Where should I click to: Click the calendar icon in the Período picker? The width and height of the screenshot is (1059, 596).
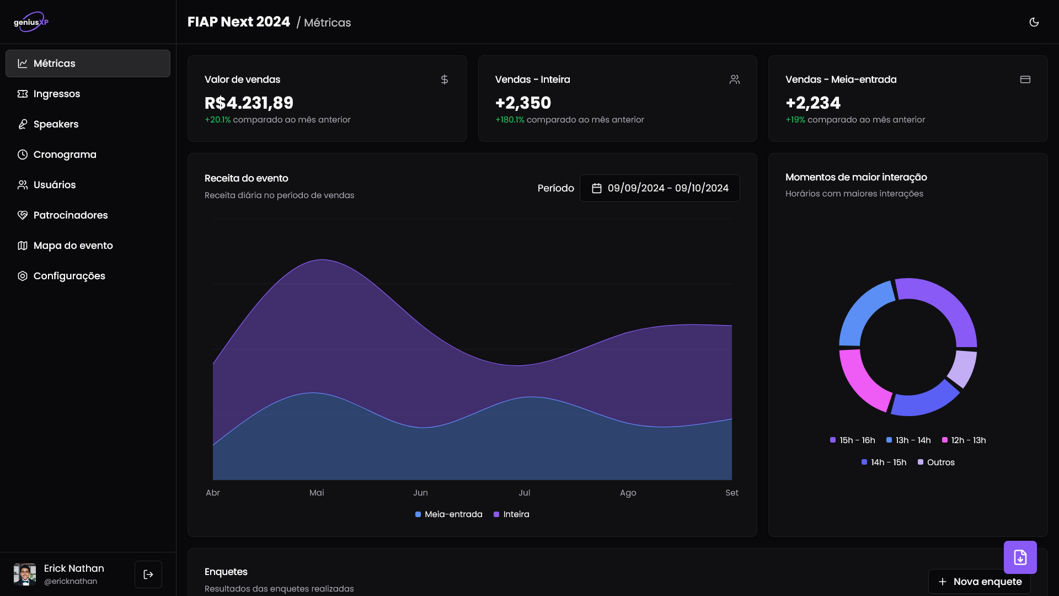point(596,188)
